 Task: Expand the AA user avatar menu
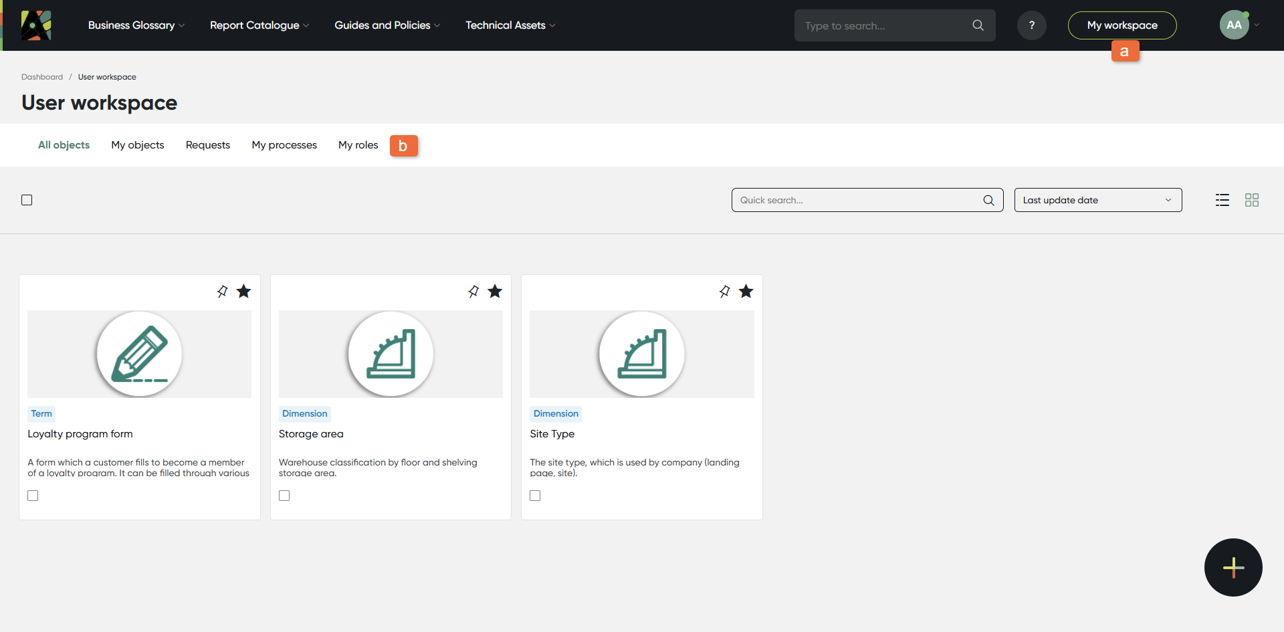[1239, 25]
